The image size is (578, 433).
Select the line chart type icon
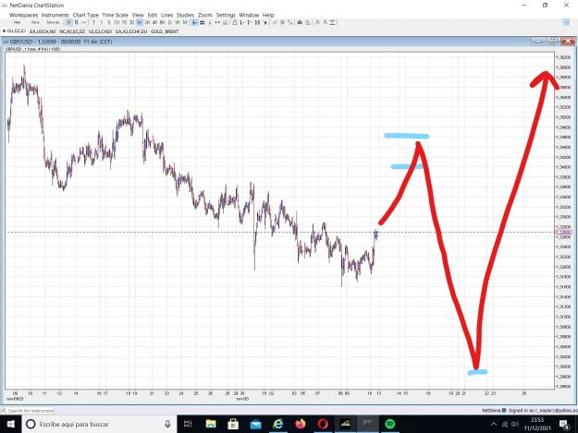84,22
